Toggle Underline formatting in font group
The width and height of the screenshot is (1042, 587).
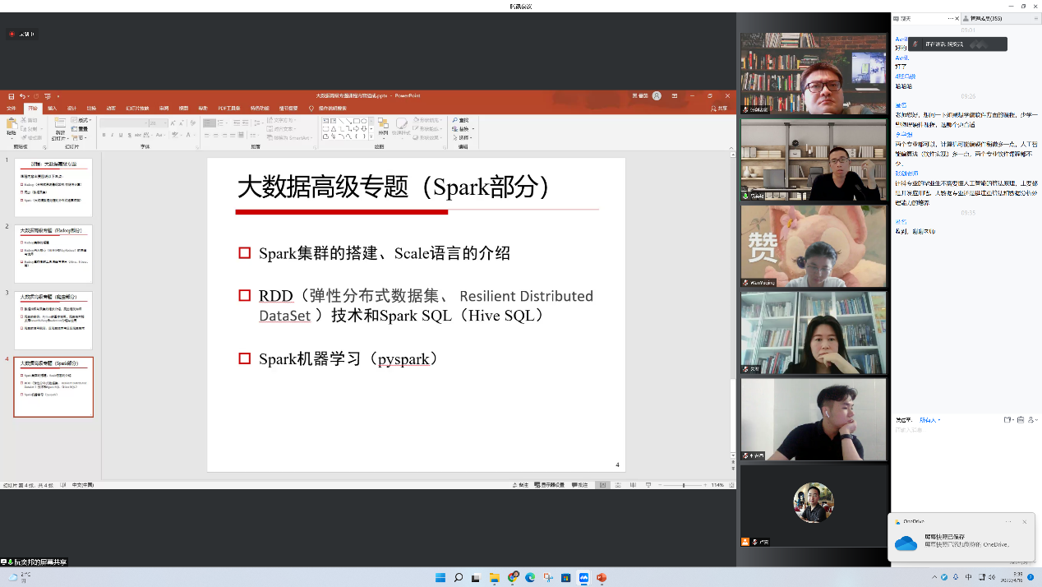tap(120, 135)
